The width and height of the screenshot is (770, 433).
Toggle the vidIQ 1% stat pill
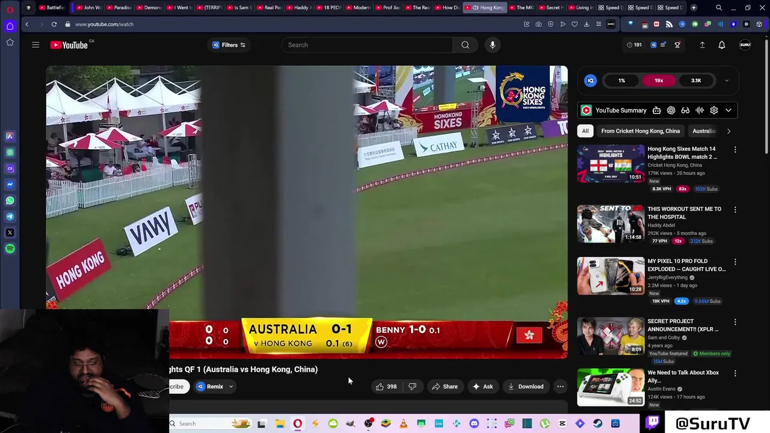tap(621, 81)
